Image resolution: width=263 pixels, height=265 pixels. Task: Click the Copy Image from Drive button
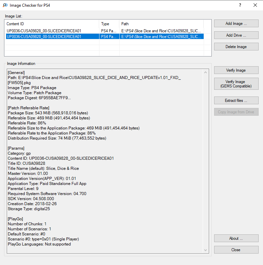tap(236, 112)
